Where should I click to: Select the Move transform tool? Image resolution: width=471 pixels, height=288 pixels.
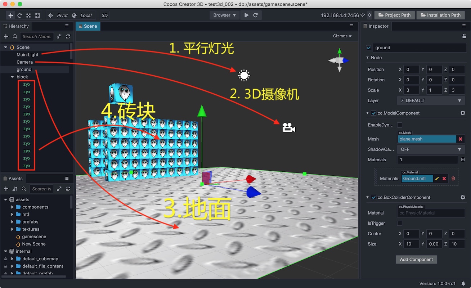[10, 15]
